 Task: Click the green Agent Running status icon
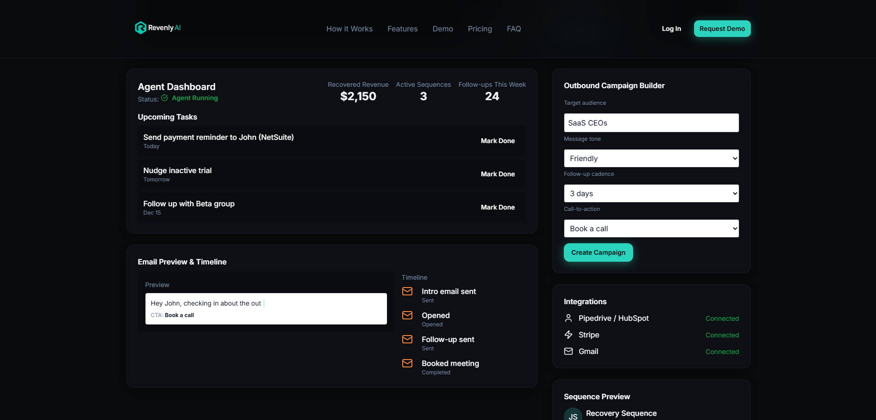click(165, 98)
